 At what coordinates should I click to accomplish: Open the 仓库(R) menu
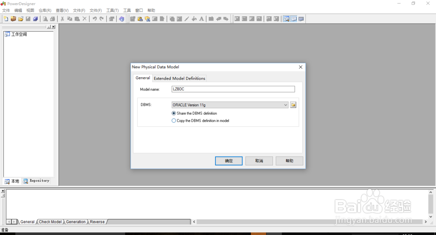45,10
